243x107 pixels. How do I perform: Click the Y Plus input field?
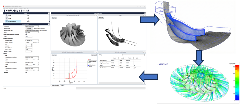coord(29,37)
